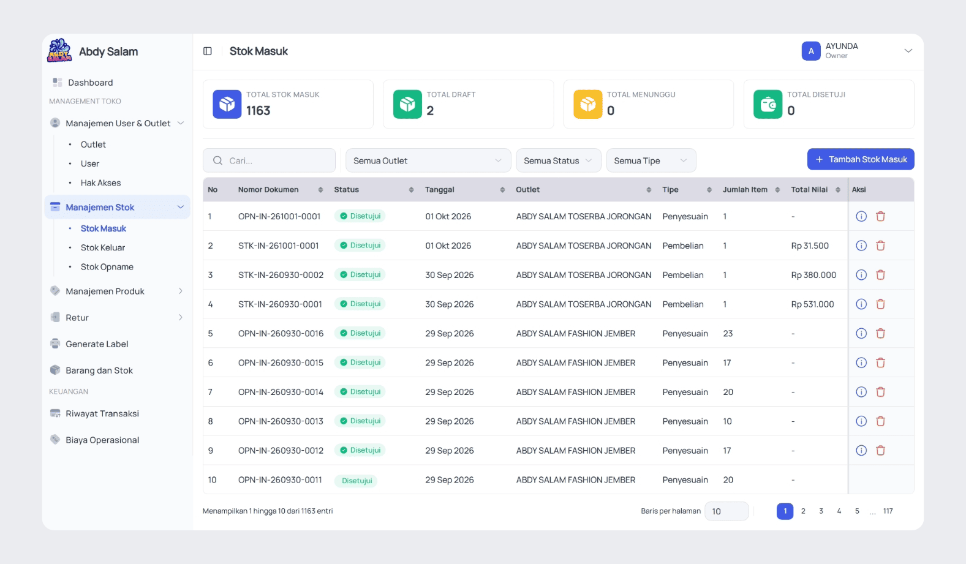Click Disetujui status of OPN-IN-260930-0011

357,481
